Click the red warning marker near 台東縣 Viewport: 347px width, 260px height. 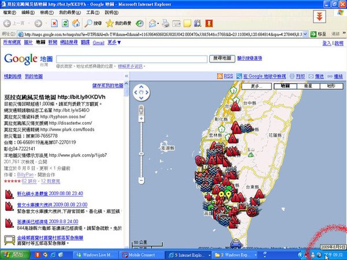coord(259,194)
